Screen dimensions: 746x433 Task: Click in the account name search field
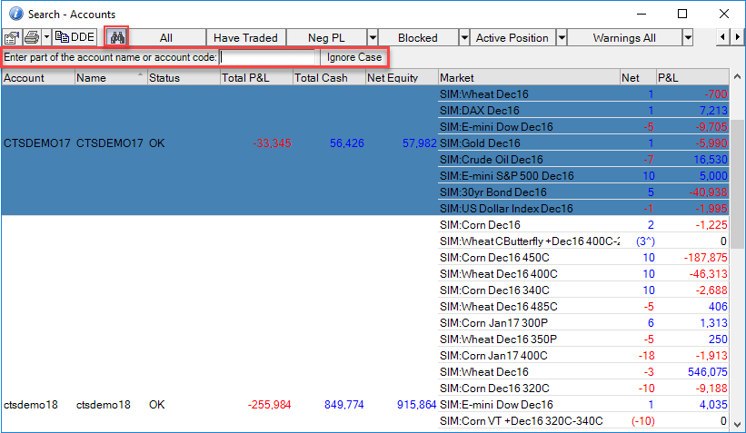point(268,57)
